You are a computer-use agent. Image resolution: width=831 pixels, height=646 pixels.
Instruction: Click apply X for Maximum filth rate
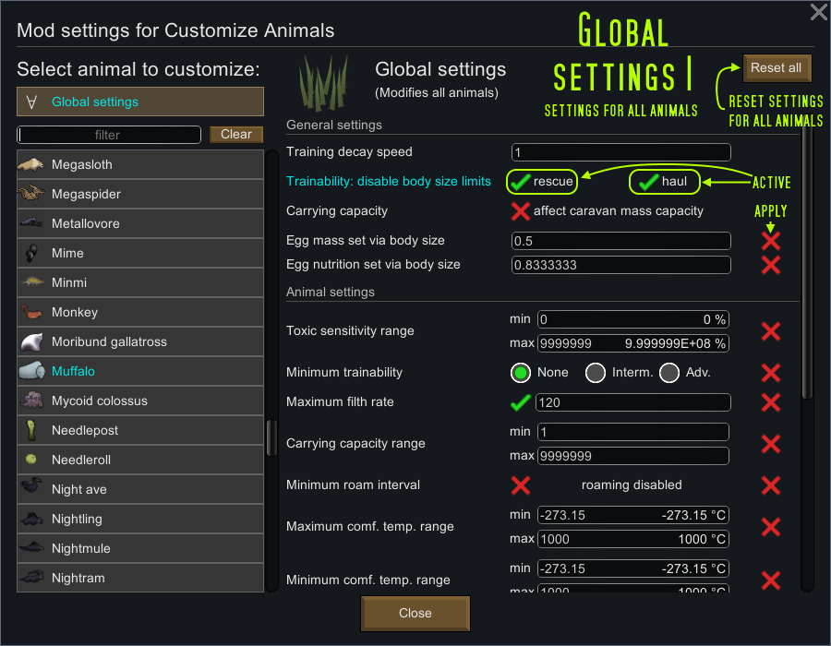(771, 402)
